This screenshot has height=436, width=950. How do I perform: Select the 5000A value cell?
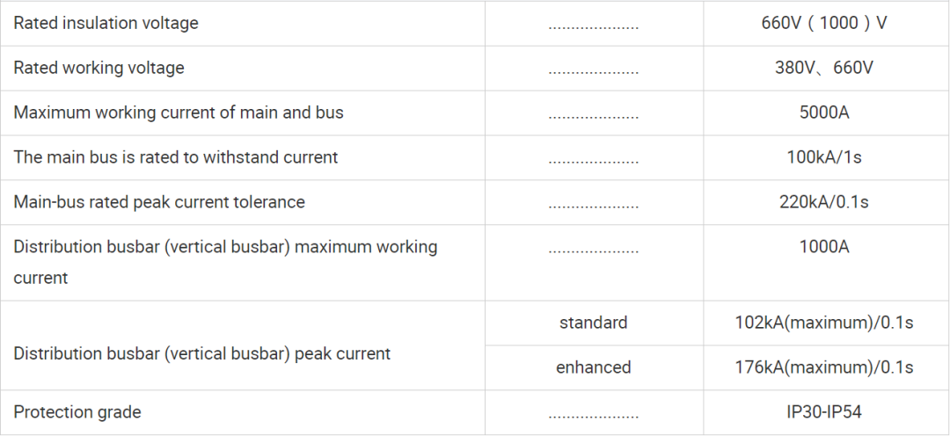pos(824,113)
